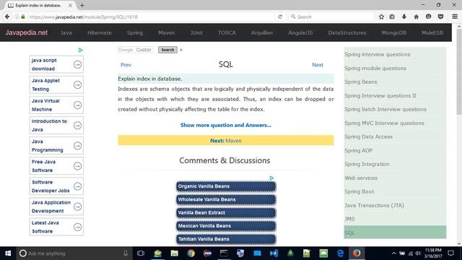Click the Next question link

[x=318, y=65]
